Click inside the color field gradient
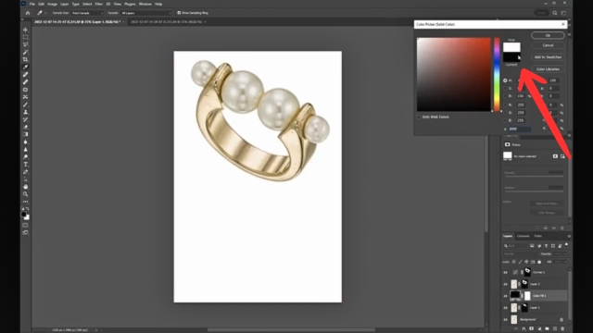593x333 pixels. click(x=453, y=74)
